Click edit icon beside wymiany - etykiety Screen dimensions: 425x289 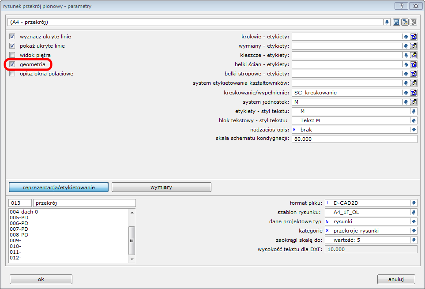[x=414, y=46]
